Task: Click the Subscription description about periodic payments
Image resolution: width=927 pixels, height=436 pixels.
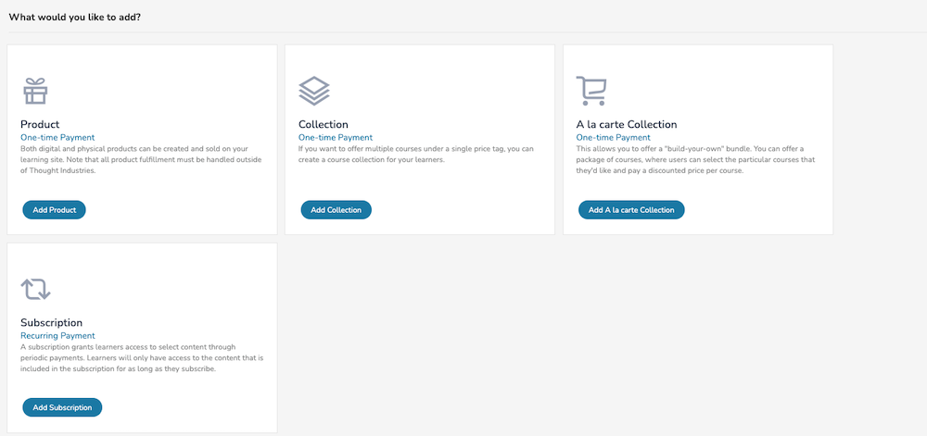Action: [141, 358]
